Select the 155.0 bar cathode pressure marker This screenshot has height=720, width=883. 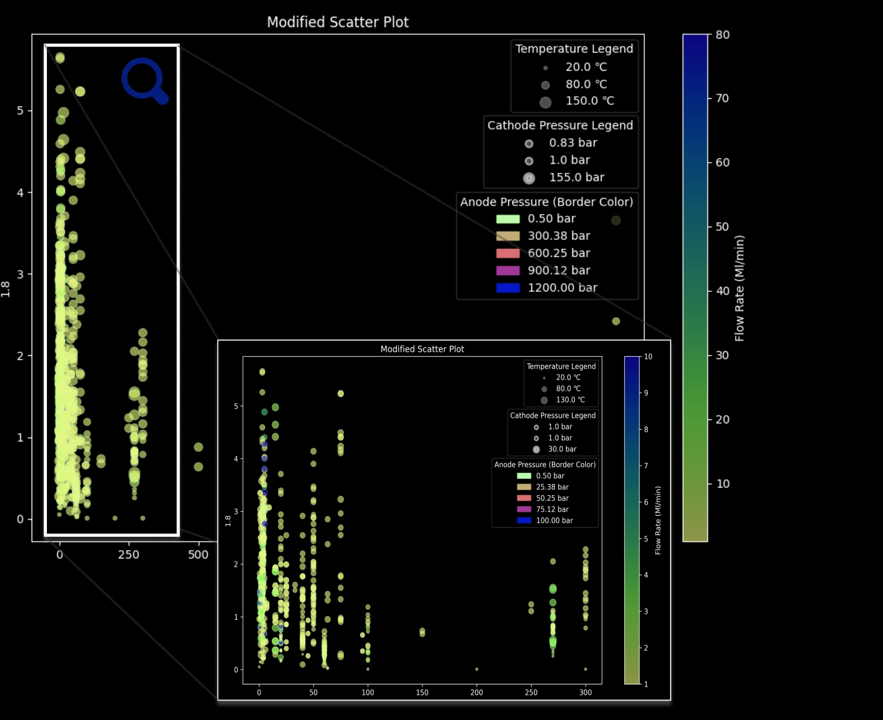click(529, 178)
